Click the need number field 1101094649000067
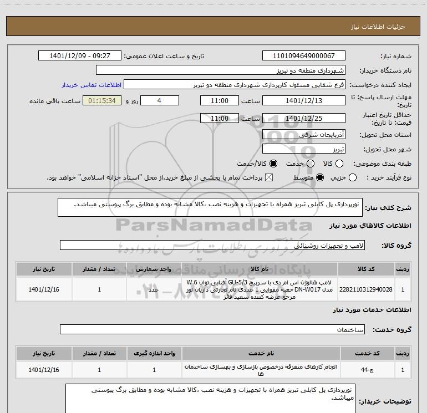The image size is (427, 413). tap(304, 55)
